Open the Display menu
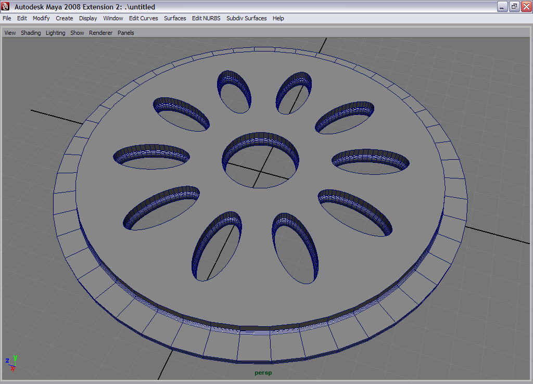The height and width of the screenshot is (384, 533). (x=88, y=18)
